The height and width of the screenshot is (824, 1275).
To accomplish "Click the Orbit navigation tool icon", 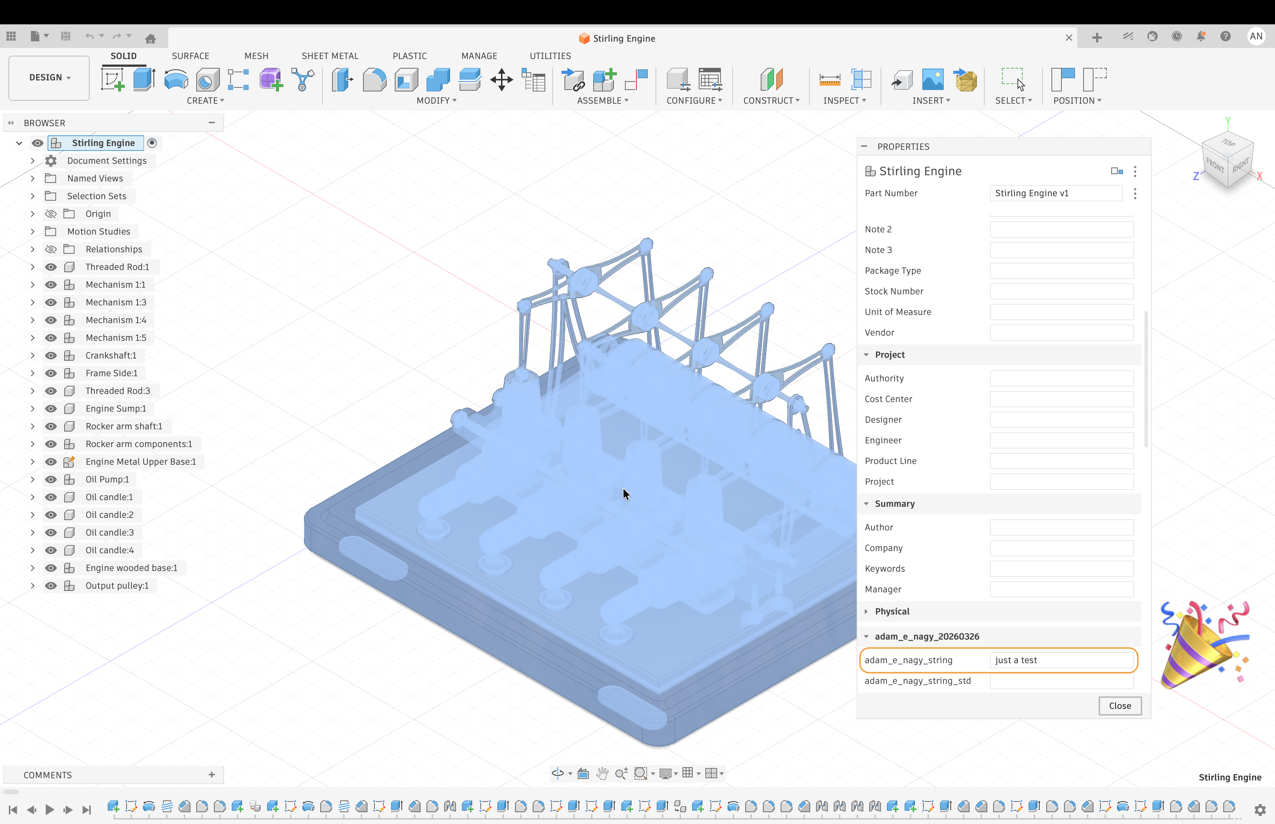I will point(557,773).
